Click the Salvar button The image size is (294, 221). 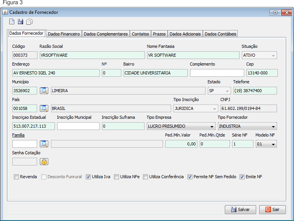[x=240, y=209]
